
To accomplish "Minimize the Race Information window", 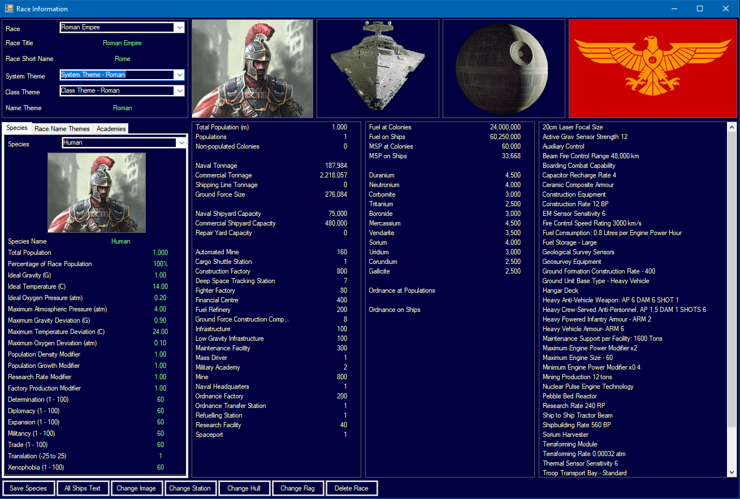I will tap(674, 8).
